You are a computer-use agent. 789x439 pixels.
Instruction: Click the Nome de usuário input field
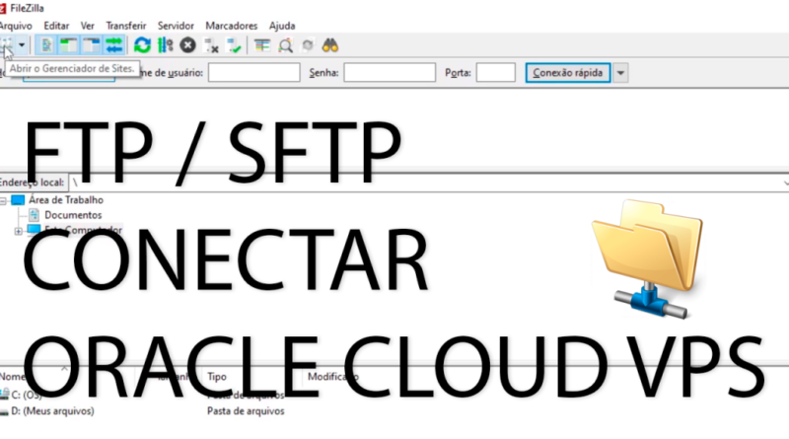pos(254,72)
